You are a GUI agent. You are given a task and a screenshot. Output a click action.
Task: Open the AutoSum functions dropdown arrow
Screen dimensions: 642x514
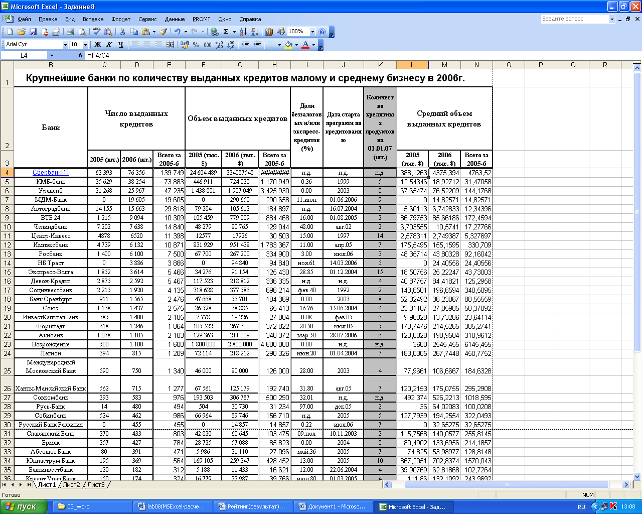(234, 32)
